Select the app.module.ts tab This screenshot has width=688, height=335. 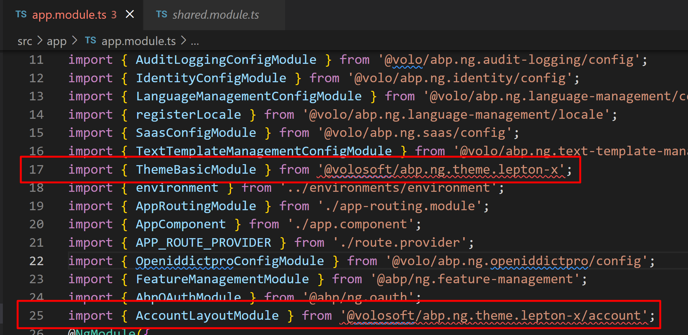point(69,15)
